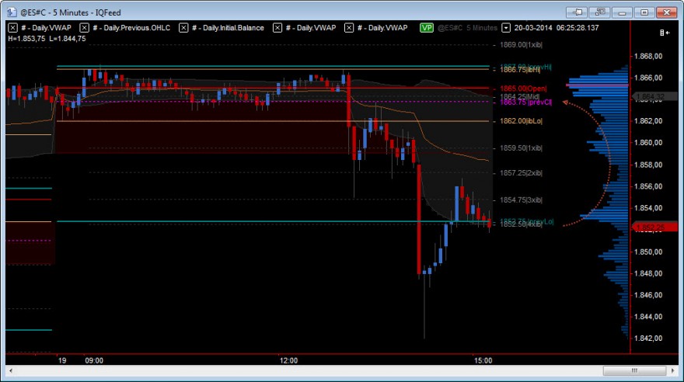
Task: Click the chart document icon in title bar
Action: (x=12, y=12)
